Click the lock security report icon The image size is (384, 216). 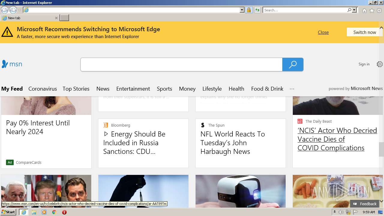(x=249, y=10)
